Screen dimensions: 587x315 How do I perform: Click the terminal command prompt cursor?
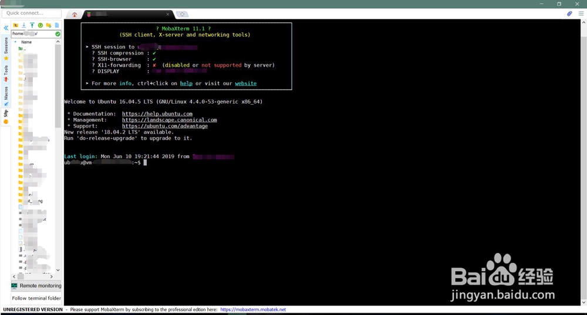[x=145, y=163]
